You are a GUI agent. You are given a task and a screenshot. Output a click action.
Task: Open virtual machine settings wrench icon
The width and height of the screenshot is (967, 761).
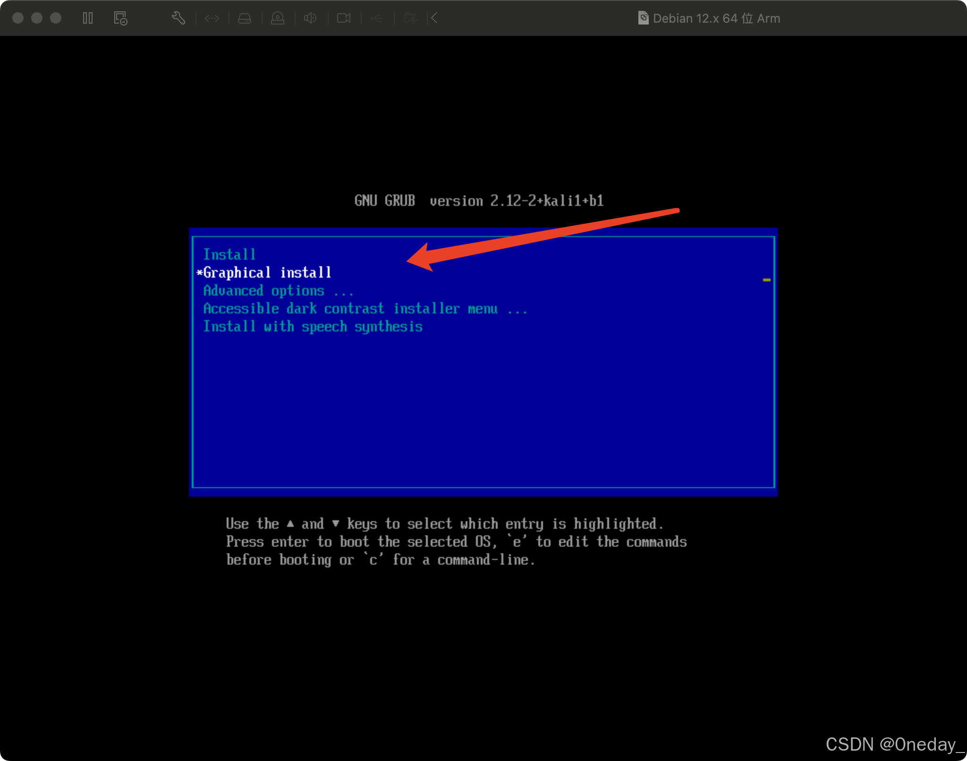click(x=178, y=18)
